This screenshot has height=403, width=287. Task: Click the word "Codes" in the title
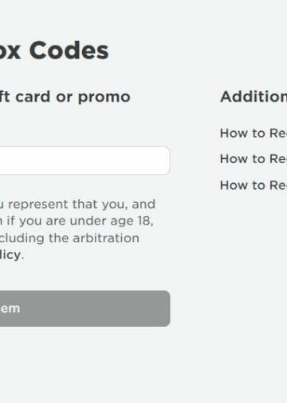click(69, 50)
